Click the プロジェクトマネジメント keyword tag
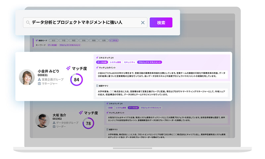This screenshot has height=159, width=265. 70,45
